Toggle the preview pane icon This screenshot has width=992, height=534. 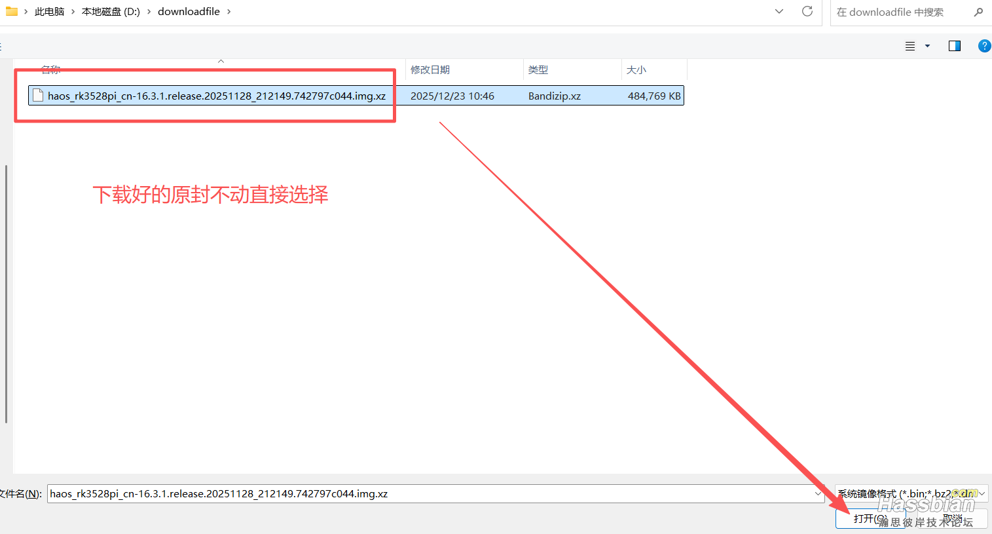pyautogui.click(x=954, y=46)
